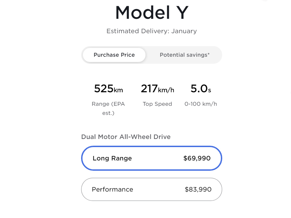Click the $83,990 Performance price
Image resolution: width=291 pixels, height=218 pixels.
[x=198, y=190]
